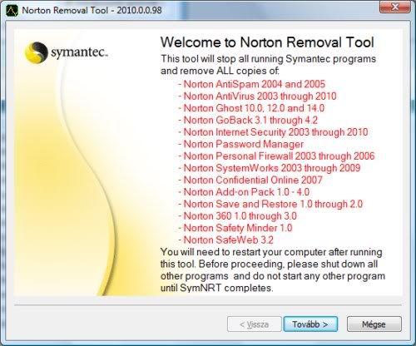Close the Norton Removal Tool window
Viewport: 416px width, 346px height.
(x=395, y=7)
